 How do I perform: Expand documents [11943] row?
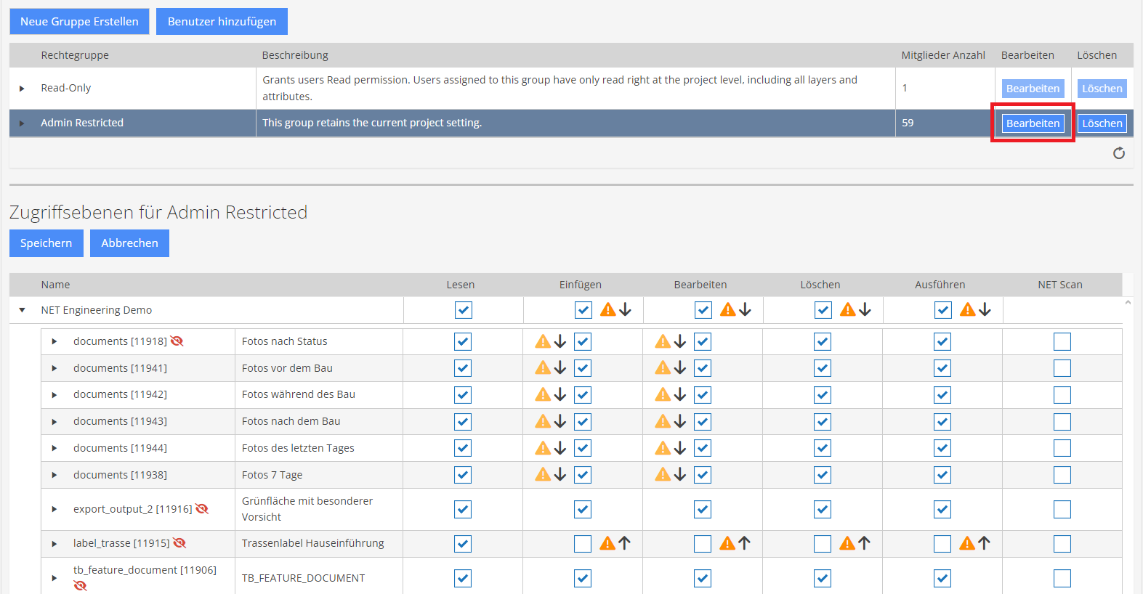54,422
